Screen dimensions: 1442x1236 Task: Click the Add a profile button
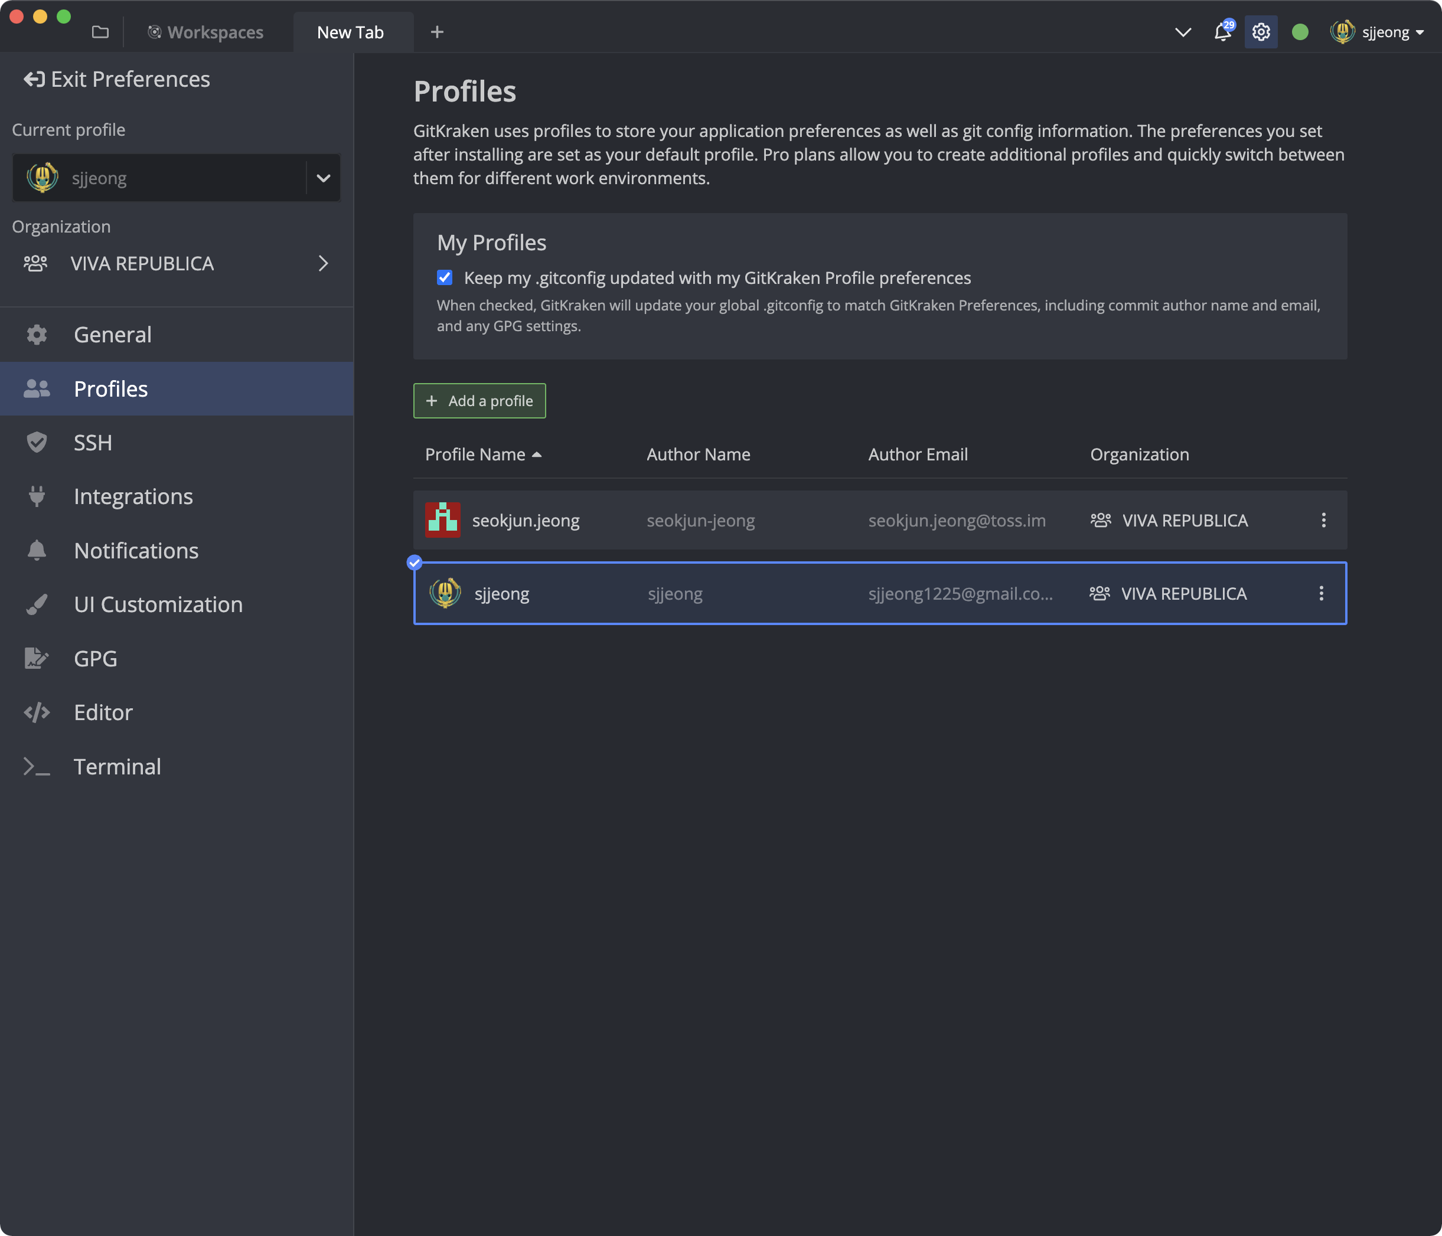pyautogui.click(x=479, y=401)
